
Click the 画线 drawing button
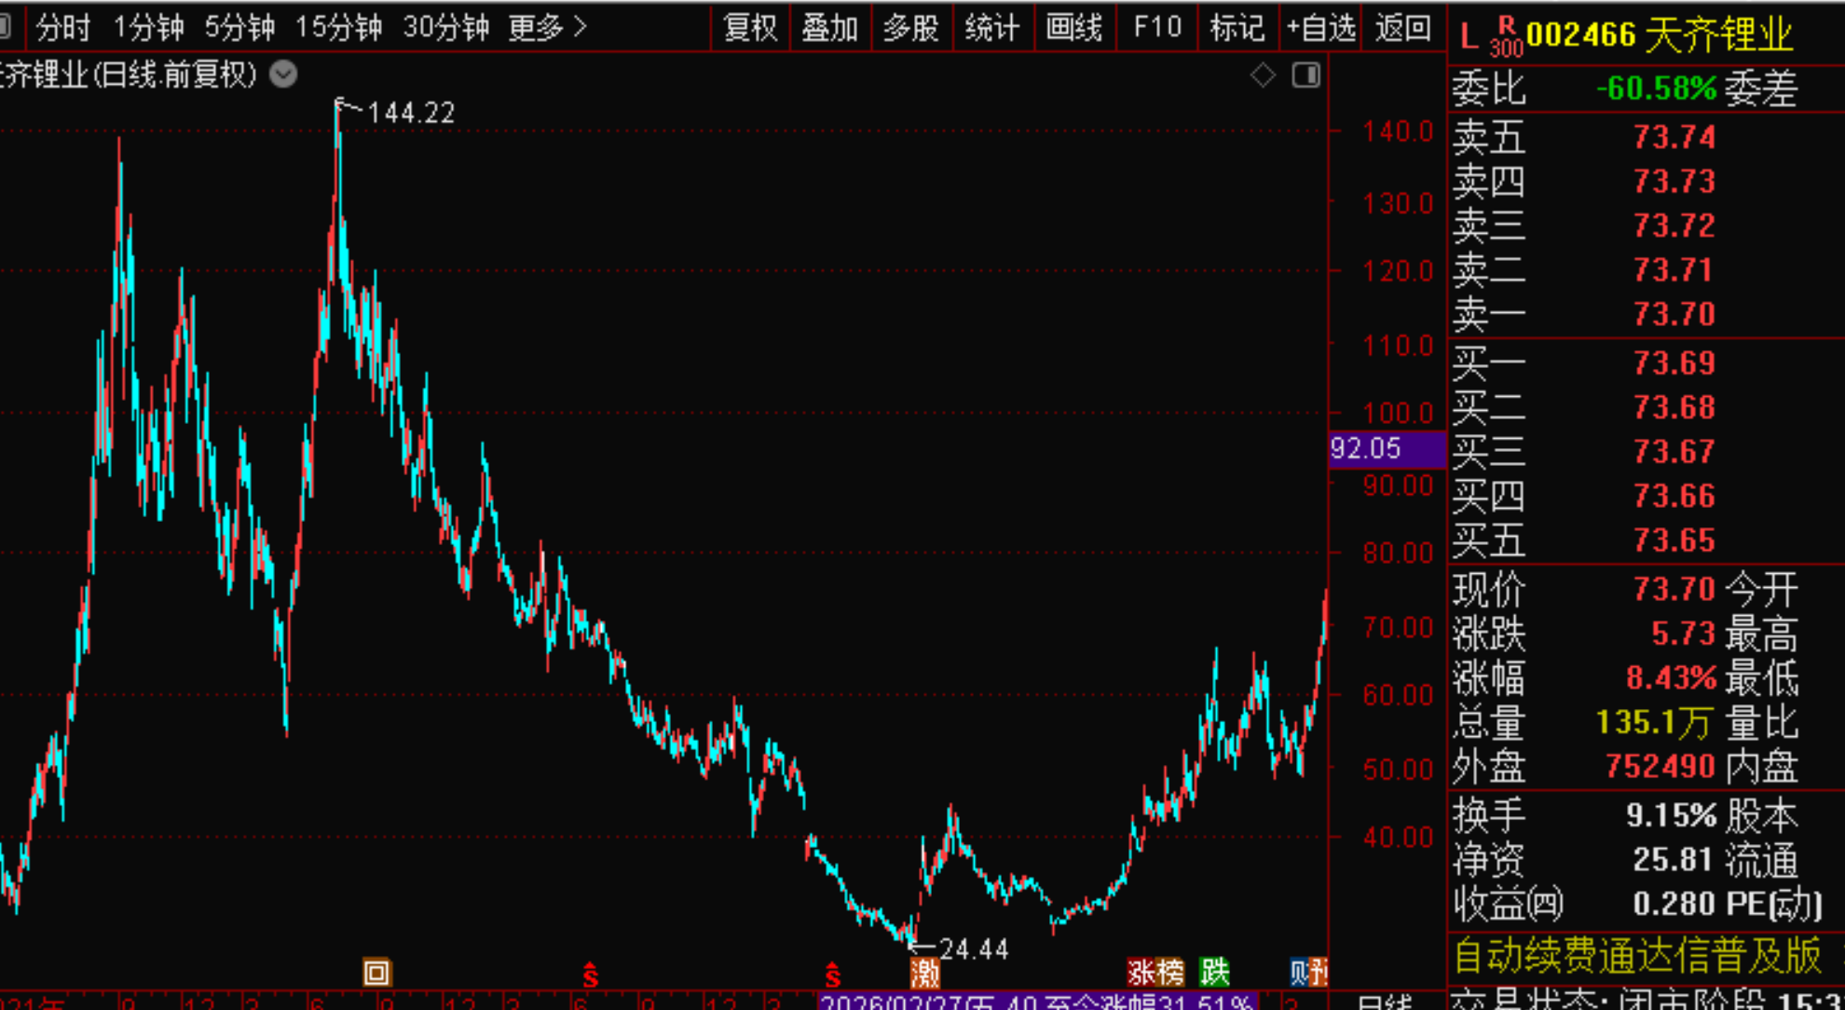click(1073, 28)
